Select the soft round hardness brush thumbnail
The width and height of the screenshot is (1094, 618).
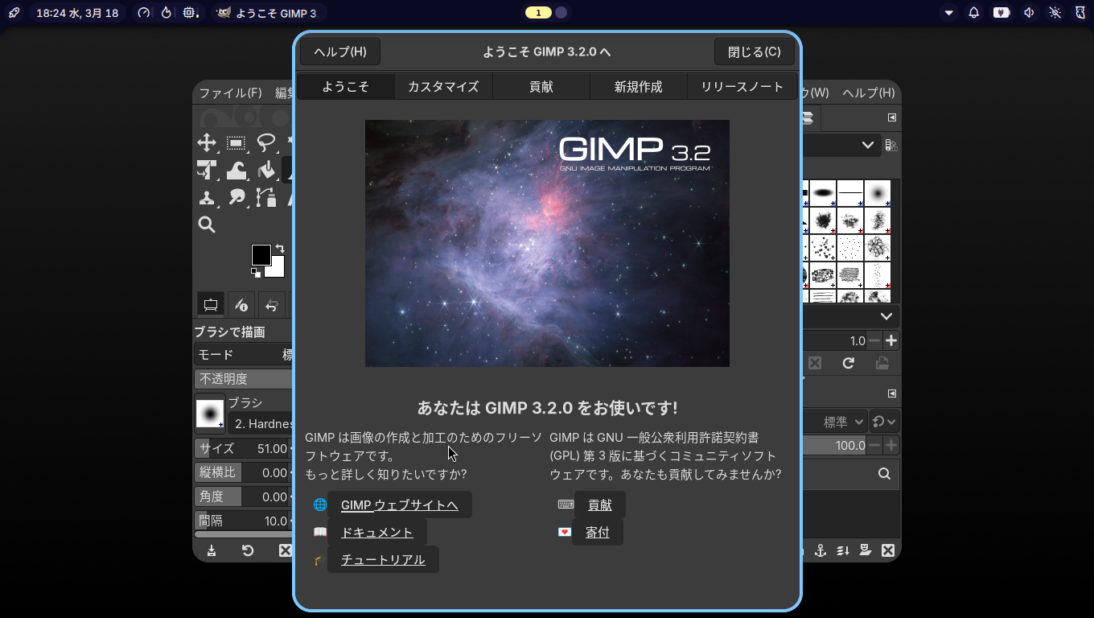[878, 193]
